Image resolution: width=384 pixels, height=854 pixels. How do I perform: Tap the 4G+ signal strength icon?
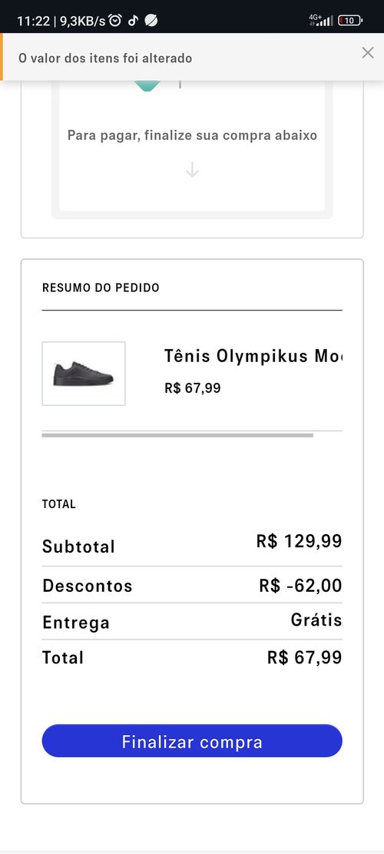point(321,20)
